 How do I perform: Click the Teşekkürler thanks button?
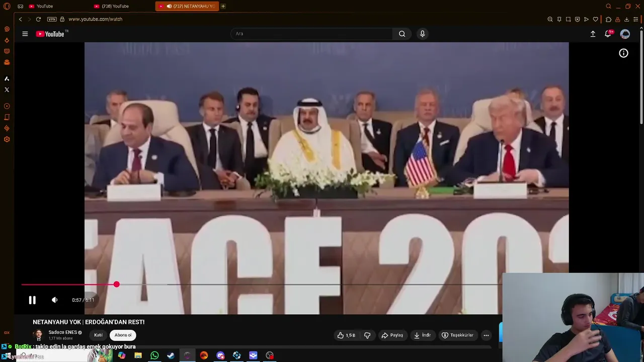pyautogui.click(x=457, y=335)
